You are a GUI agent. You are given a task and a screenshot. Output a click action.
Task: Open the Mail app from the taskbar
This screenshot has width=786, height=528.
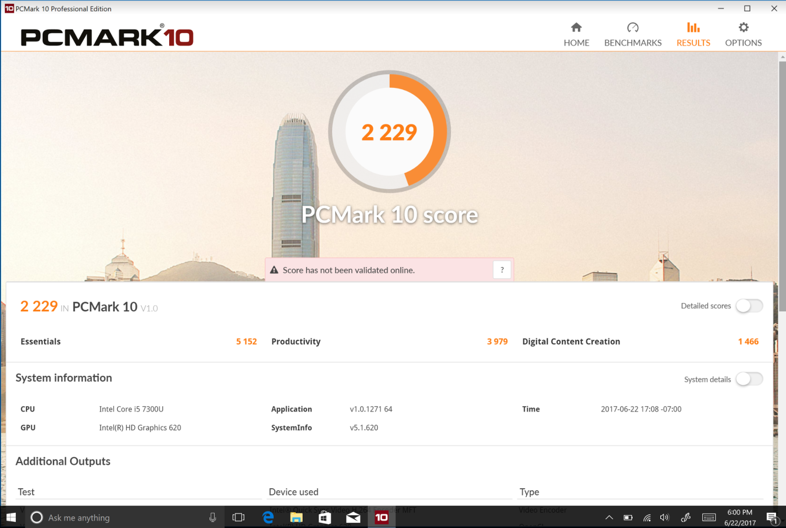(353, 517)
